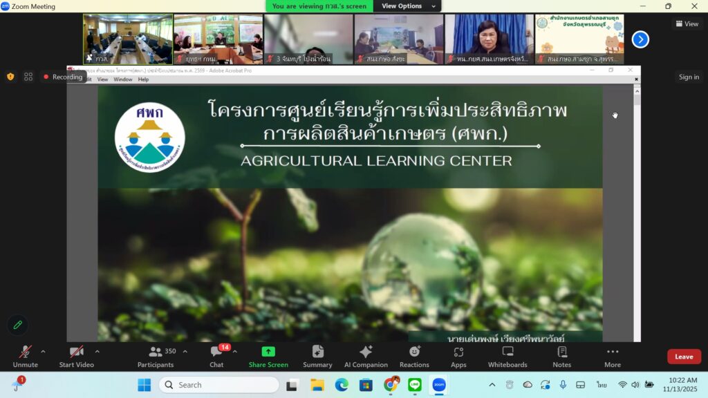Show next participant thumbnails with blue arrow
708x398 pixels.
(640, 39)
